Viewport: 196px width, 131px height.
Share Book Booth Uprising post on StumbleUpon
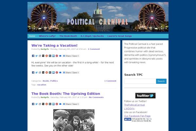(47, 104)
